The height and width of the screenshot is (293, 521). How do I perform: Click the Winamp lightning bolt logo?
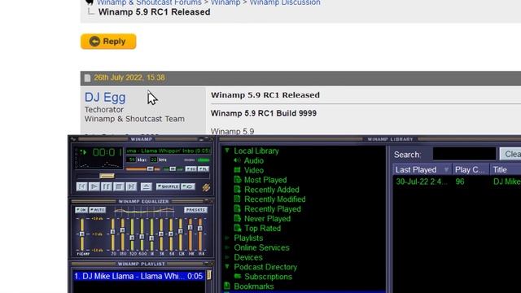pos(206,187)
